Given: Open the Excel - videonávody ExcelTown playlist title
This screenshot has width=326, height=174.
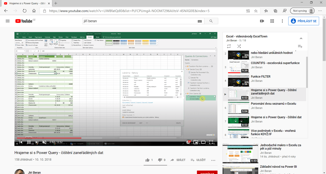Looking at the screenshot, I should pyautogui.click(x=247, y=36).
